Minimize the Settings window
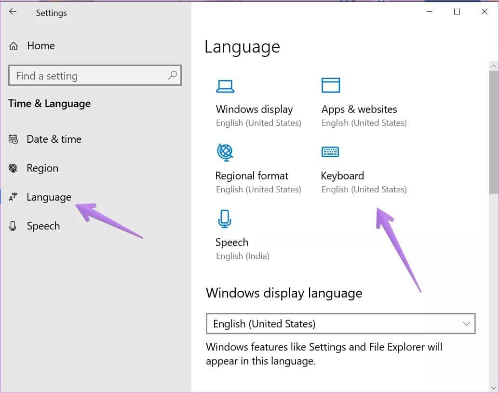This screenshot has height=393, width=499. point(430,12)
